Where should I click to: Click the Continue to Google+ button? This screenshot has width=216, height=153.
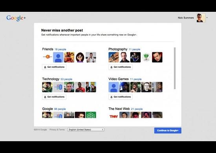click(168, 130)
